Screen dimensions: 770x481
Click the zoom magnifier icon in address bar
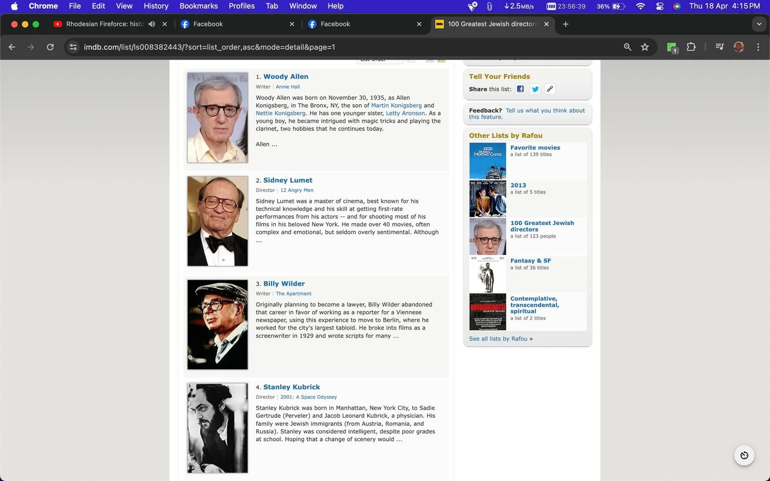pos(627,47)
